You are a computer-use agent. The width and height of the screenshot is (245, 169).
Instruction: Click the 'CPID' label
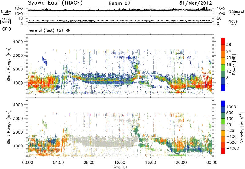tap(7, 29)
